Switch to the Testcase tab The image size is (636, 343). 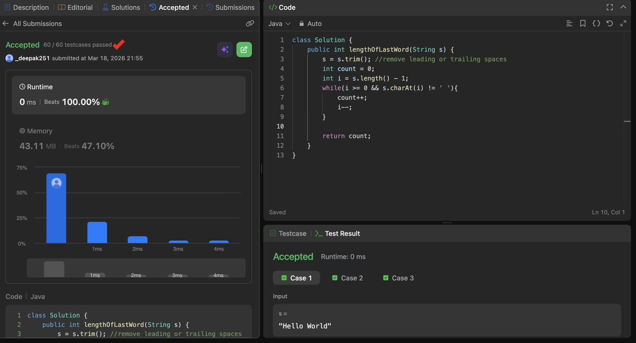(288, 234)
